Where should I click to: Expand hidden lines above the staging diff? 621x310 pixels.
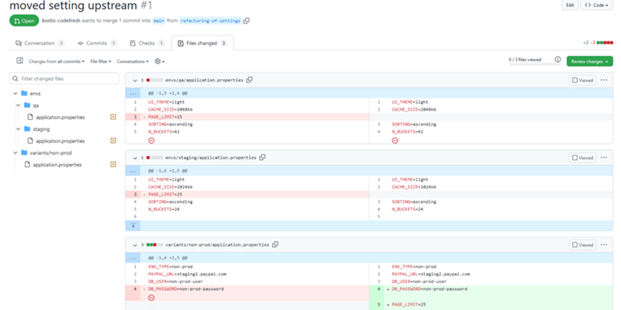(133, 171)
